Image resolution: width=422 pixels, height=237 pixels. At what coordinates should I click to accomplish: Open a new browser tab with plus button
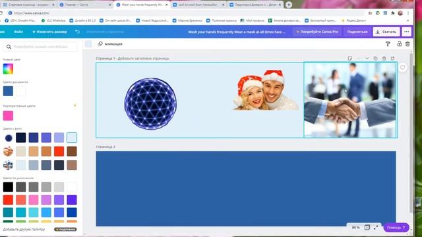tap(289, 5)
